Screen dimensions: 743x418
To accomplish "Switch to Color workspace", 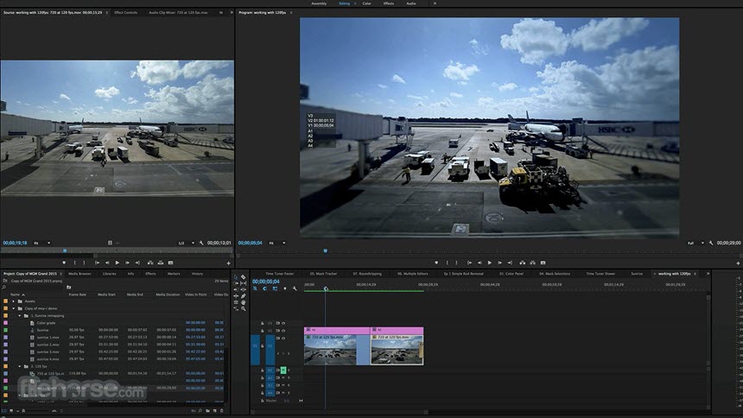I will 367,3.
